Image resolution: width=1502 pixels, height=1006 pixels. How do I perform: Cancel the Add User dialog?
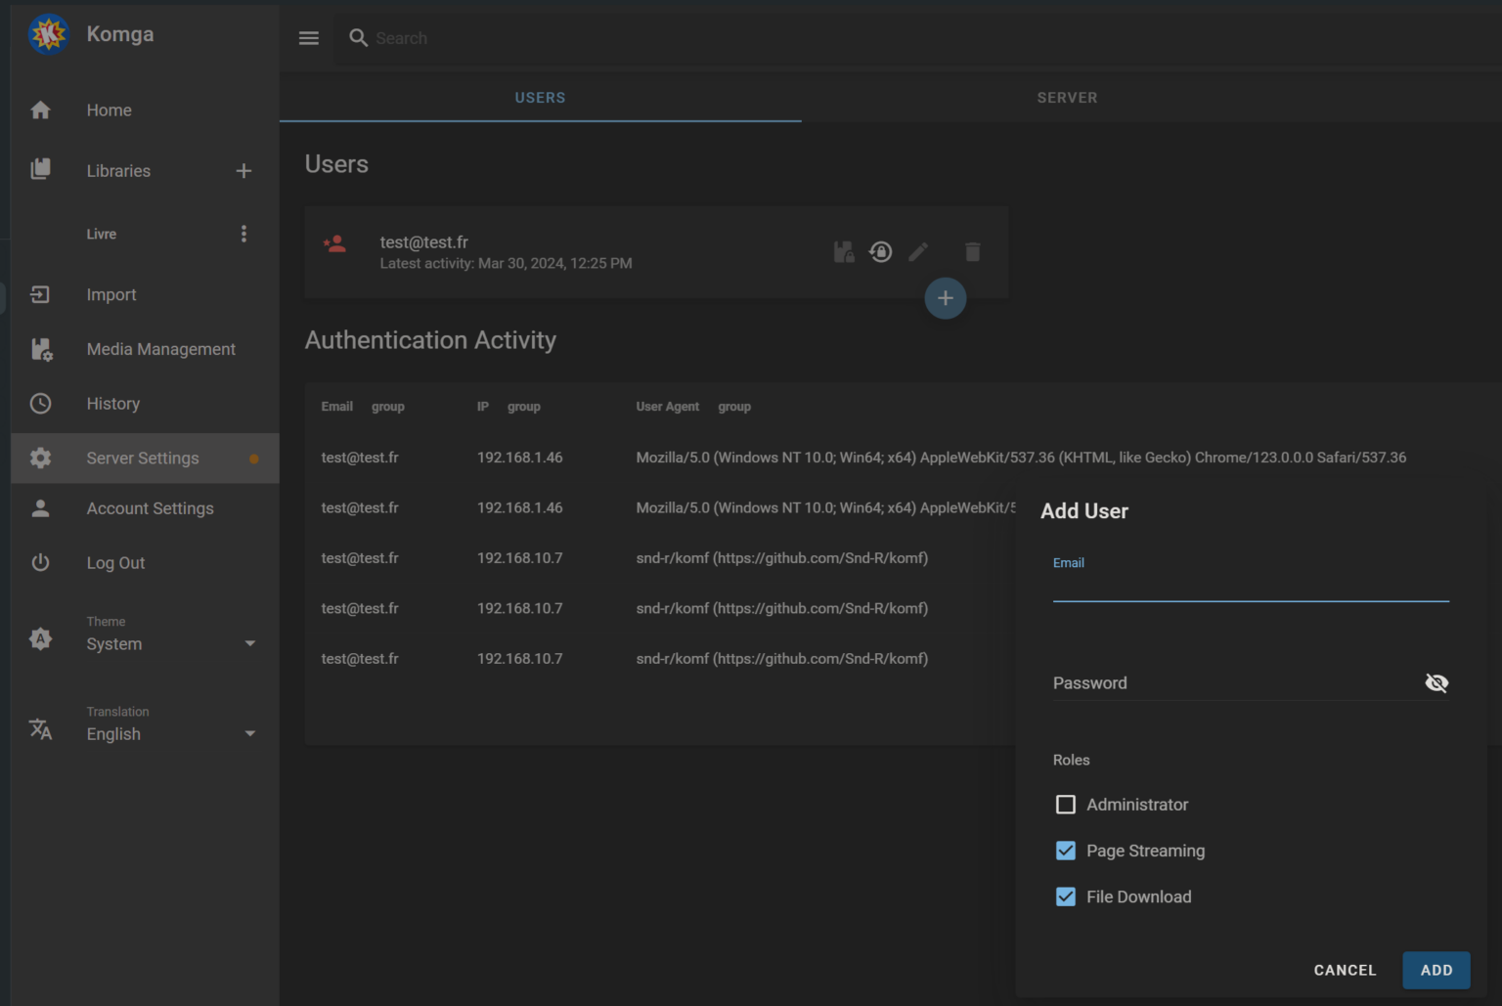point(1345,970)
